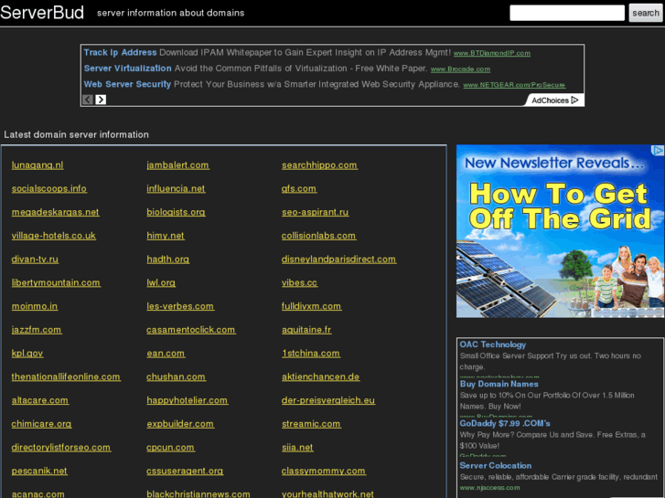The image size is (665, 498).
Task: Open fulldivxm.com domain info
Action: click(x=311, y=306)
